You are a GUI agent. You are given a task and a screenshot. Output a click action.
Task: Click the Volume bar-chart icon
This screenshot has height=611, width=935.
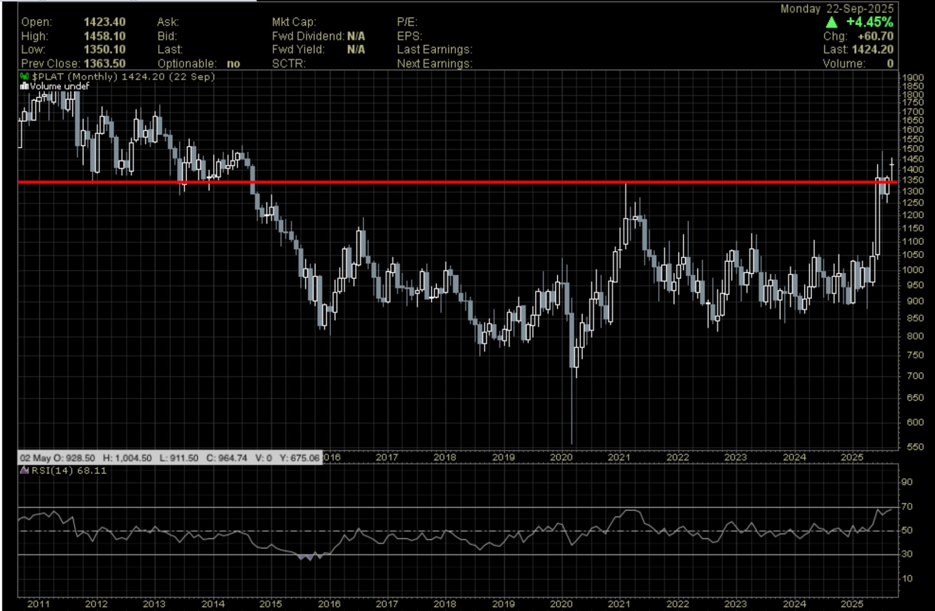(24, 86)
